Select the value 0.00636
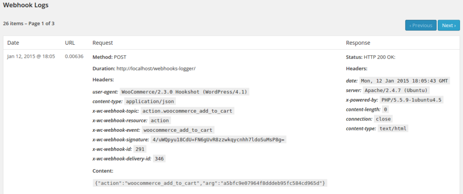Image resolution: width=463 pixels, height=194 pixels. click(x=74, y=56)
